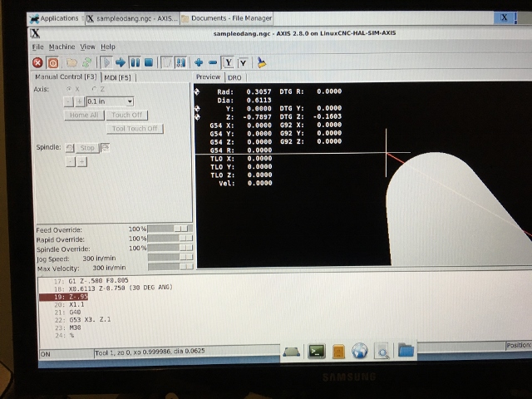The image size is (532, 399).
Task: Select G-code line 20: X1.1
Action: click(69, 305)
